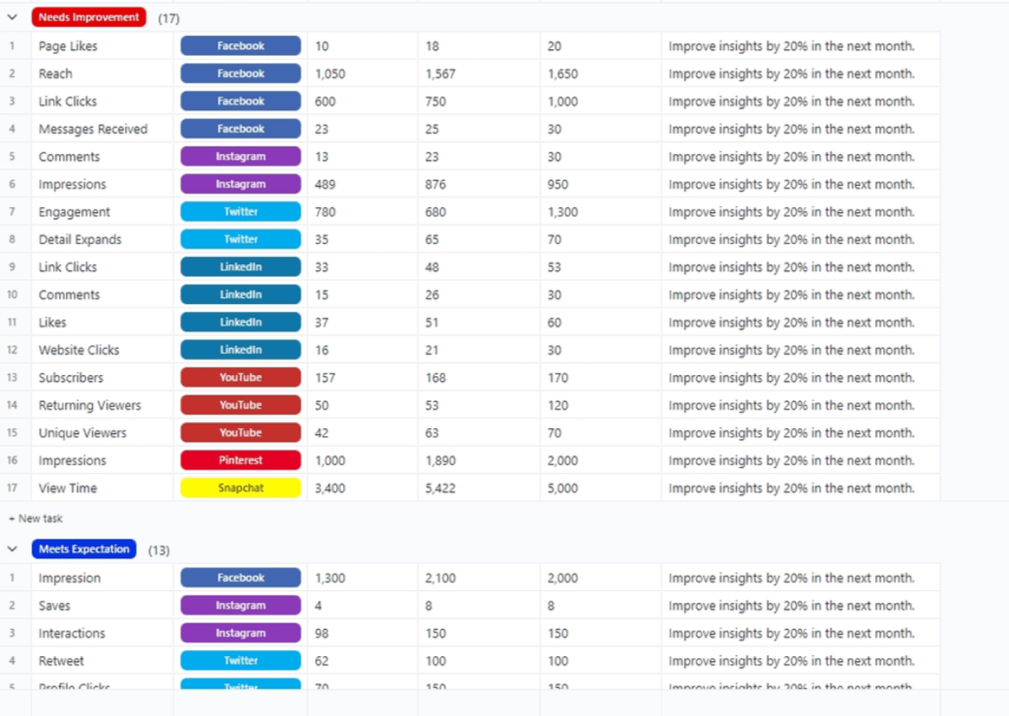Screen dimensions: 1009x716
Task: Open the Messages Received task
Action: tap(93, 129)
